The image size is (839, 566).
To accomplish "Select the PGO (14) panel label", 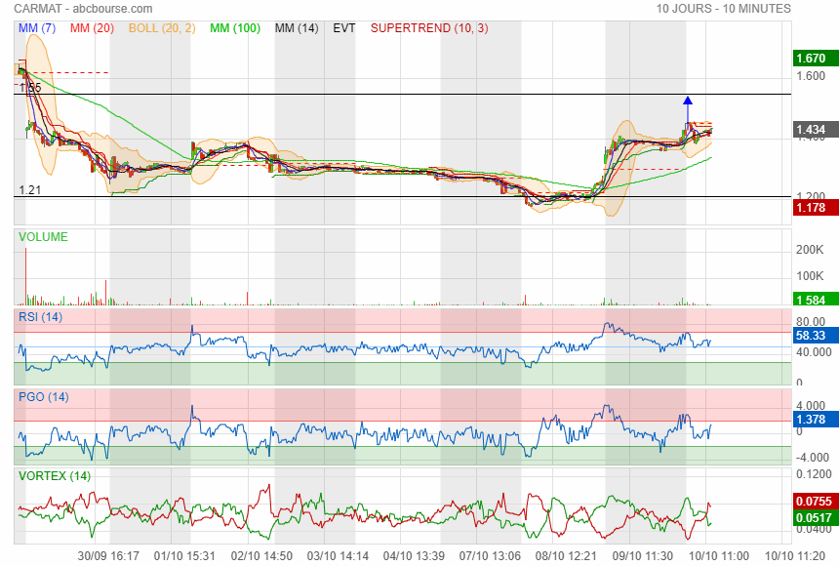I will [44, 397].
